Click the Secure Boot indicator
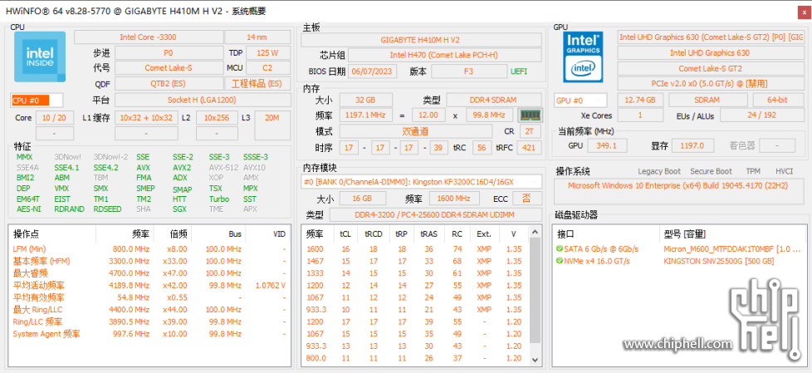812x373 pixels. 711,171
